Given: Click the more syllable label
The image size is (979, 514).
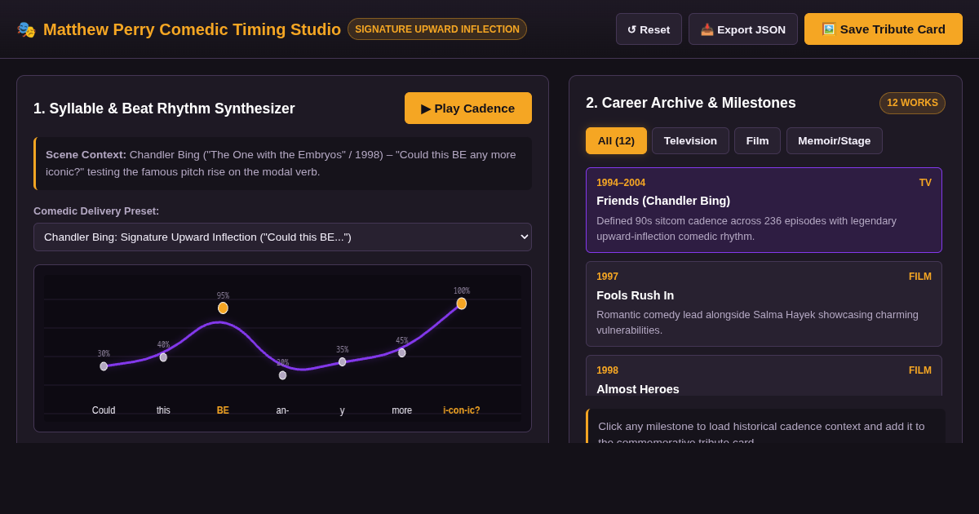Looking at the screenshot, I should tap(401, 410).
